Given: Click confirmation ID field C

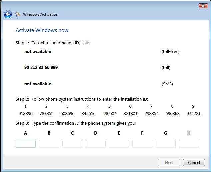Looking at the screenshot, I should tap(72, 144).
